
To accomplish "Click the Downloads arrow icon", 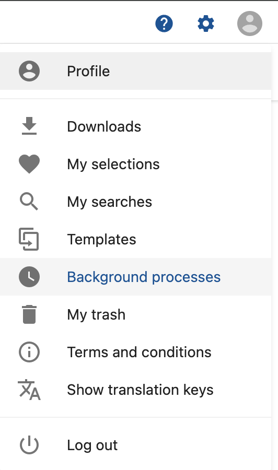I will click(x=29, y=126).
